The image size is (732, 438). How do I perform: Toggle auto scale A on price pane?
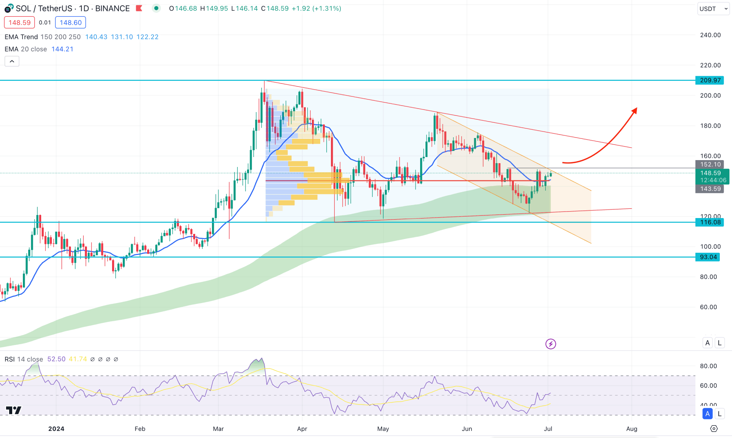(708, 343)
